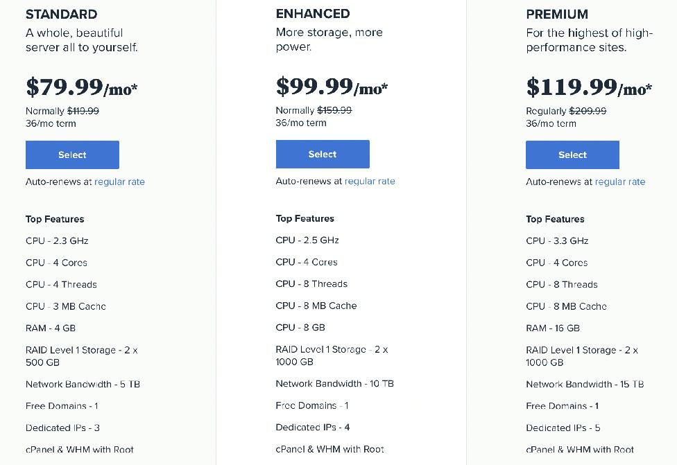
Task: Open Enhanced plan's regular rate link
Action: (x=370, y=181)
